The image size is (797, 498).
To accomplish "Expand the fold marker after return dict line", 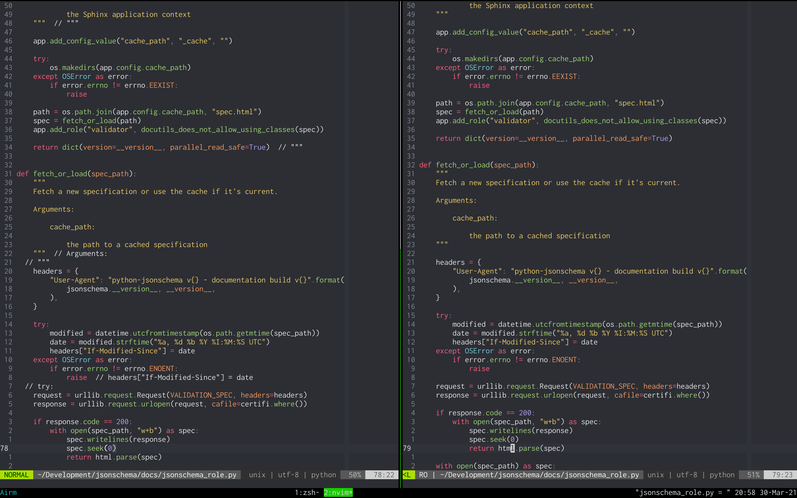I will [x=290, y=147].
